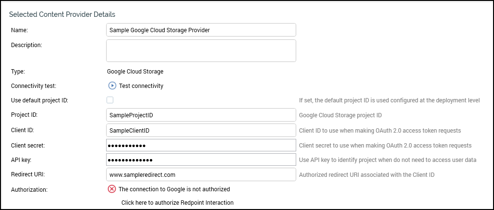Image resolution: width=494 pixels, height=210 pixels.
Task: Click the Google Cloud Storage project ID hint
Action: [340, 115]
